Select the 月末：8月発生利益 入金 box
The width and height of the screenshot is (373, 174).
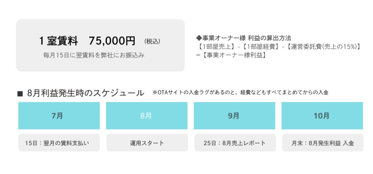coord(322,143)
